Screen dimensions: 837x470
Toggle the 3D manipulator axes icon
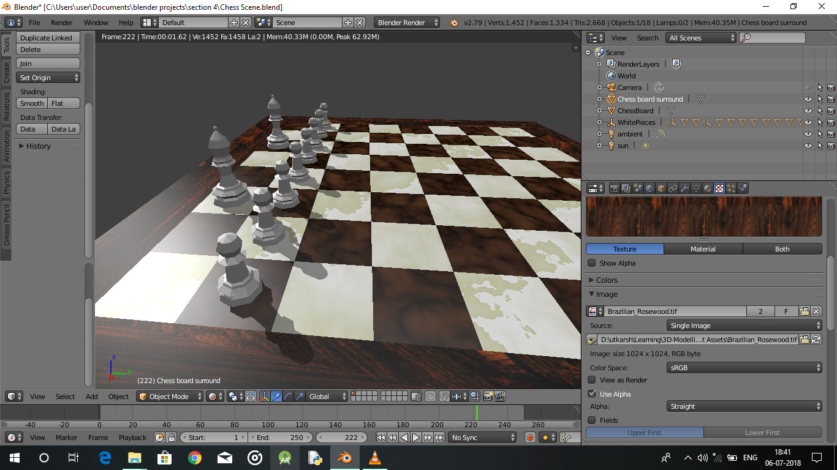point(265,397)
